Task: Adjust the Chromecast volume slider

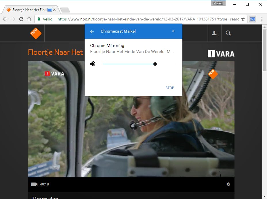Action: pos(139,64)
